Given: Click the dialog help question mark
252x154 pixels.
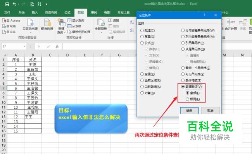Looking at the screenshot, I should pyautogui.click(x=204, y=15).
